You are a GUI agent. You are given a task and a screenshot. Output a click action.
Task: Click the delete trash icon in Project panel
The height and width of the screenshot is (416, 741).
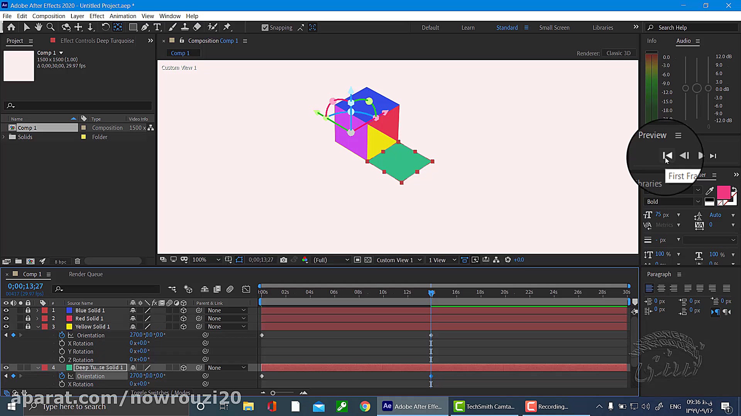pyautogui.click(x=77, y=262)
